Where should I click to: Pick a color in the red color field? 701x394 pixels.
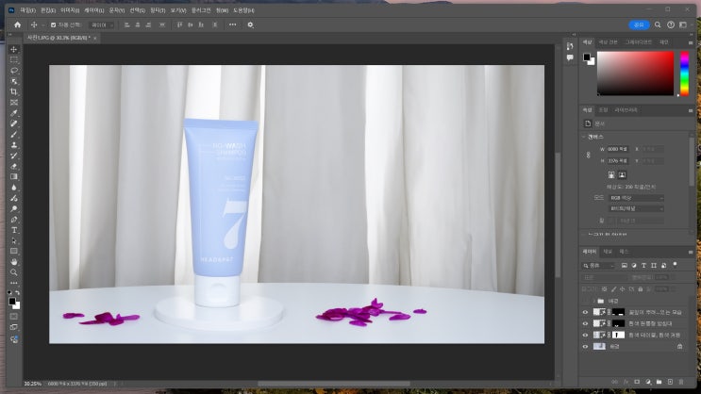[x=635, y=74]
